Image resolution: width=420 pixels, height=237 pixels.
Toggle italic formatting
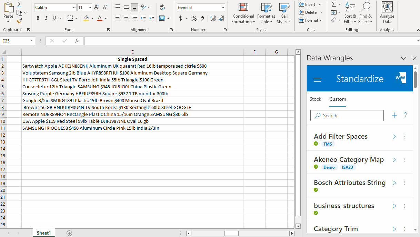[46, 18]
